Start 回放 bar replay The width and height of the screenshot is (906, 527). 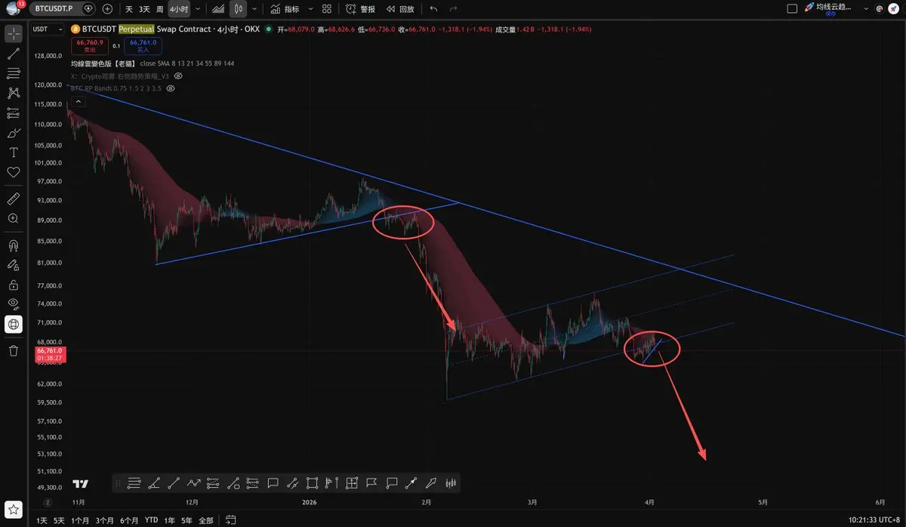coord(399,9)
